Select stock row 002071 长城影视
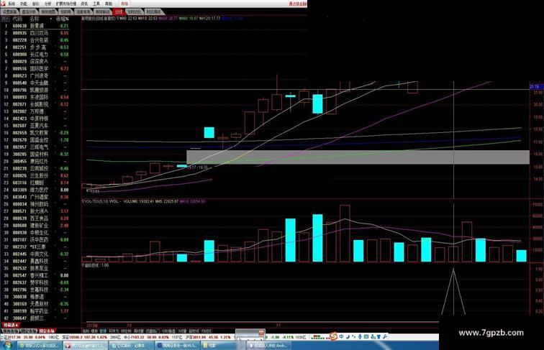 coord(37,104)
